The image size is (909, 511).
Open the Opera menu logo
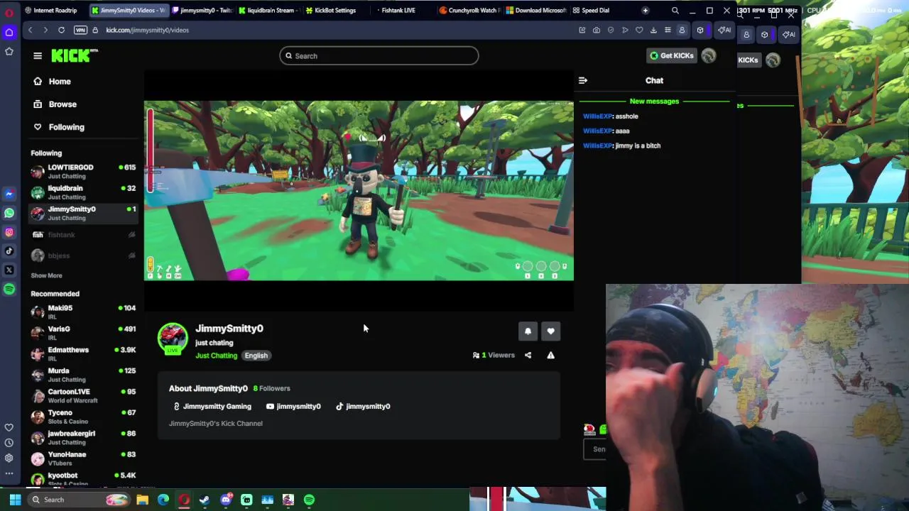9,11
